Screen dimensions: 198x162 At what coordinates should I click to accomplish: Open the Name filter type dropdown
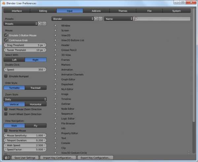point(118,19)
